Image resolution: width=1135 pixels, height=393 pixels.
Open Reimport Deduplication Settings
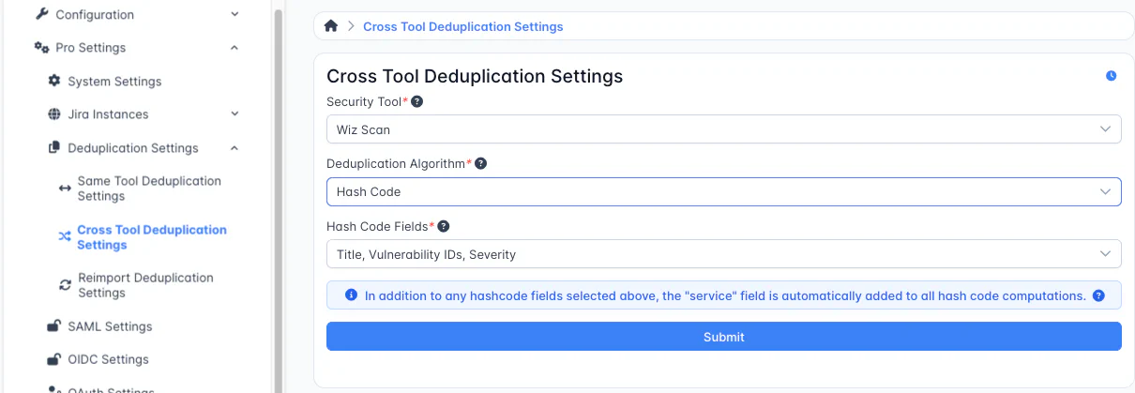click(145, 285)
